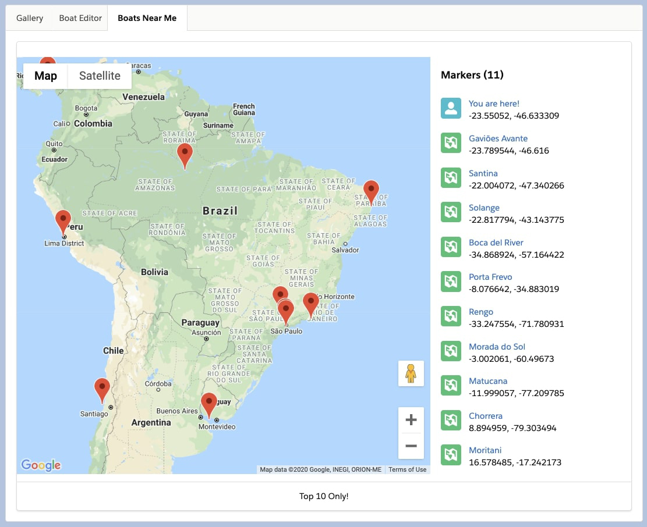Image resolution: width=647 pixels, height=527 pixels.
Task: Open the Gallery tab
Action: pyautogui.click(x=30, y=18)
